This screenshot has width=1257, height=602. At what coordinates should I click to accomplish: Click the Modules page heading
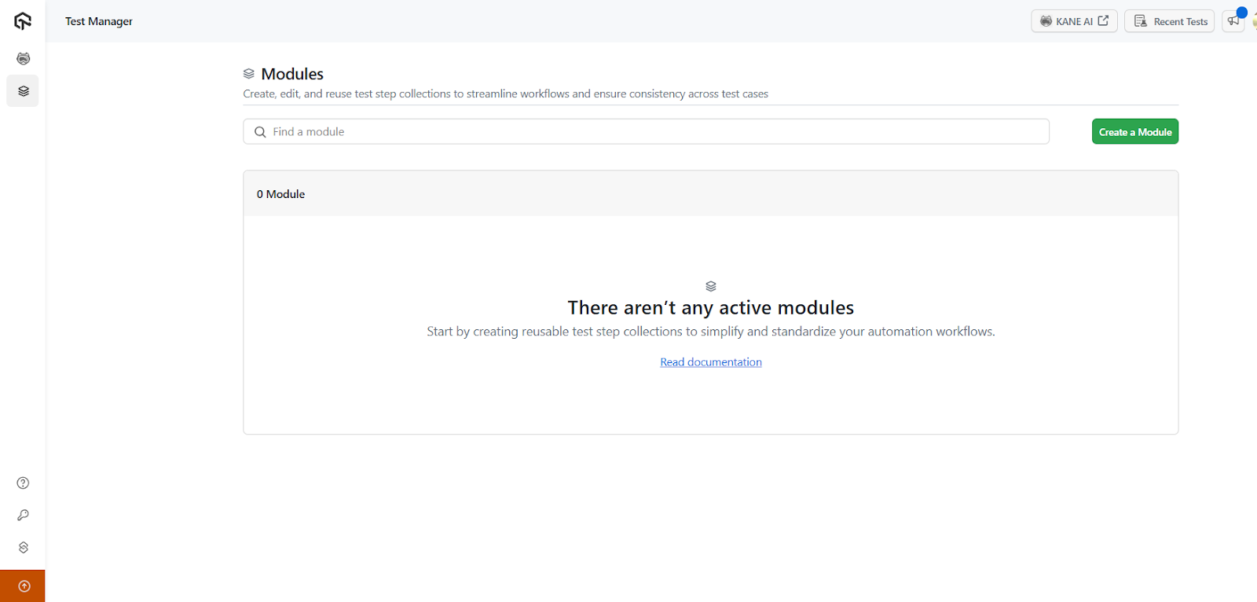(x=292, y=74)
